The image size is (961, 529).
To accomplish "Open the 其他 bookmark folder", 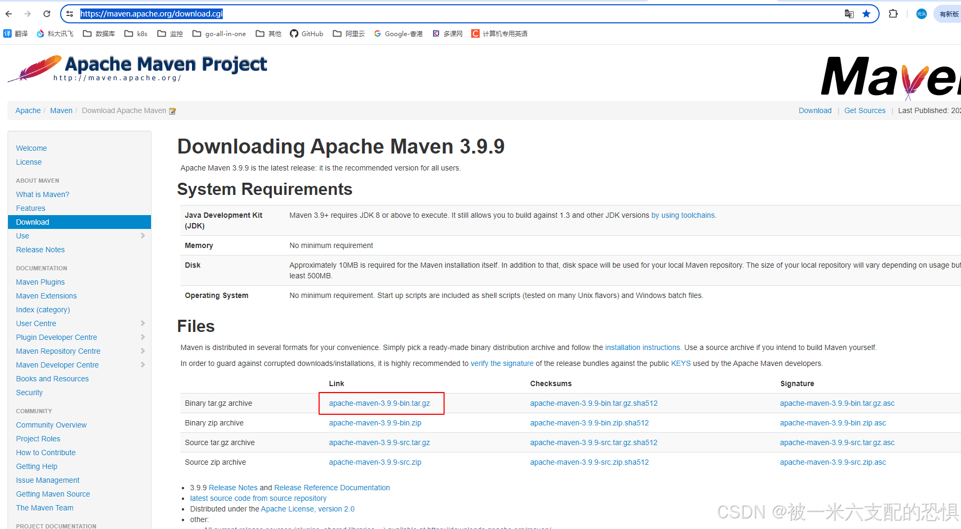I will [269, 33].
